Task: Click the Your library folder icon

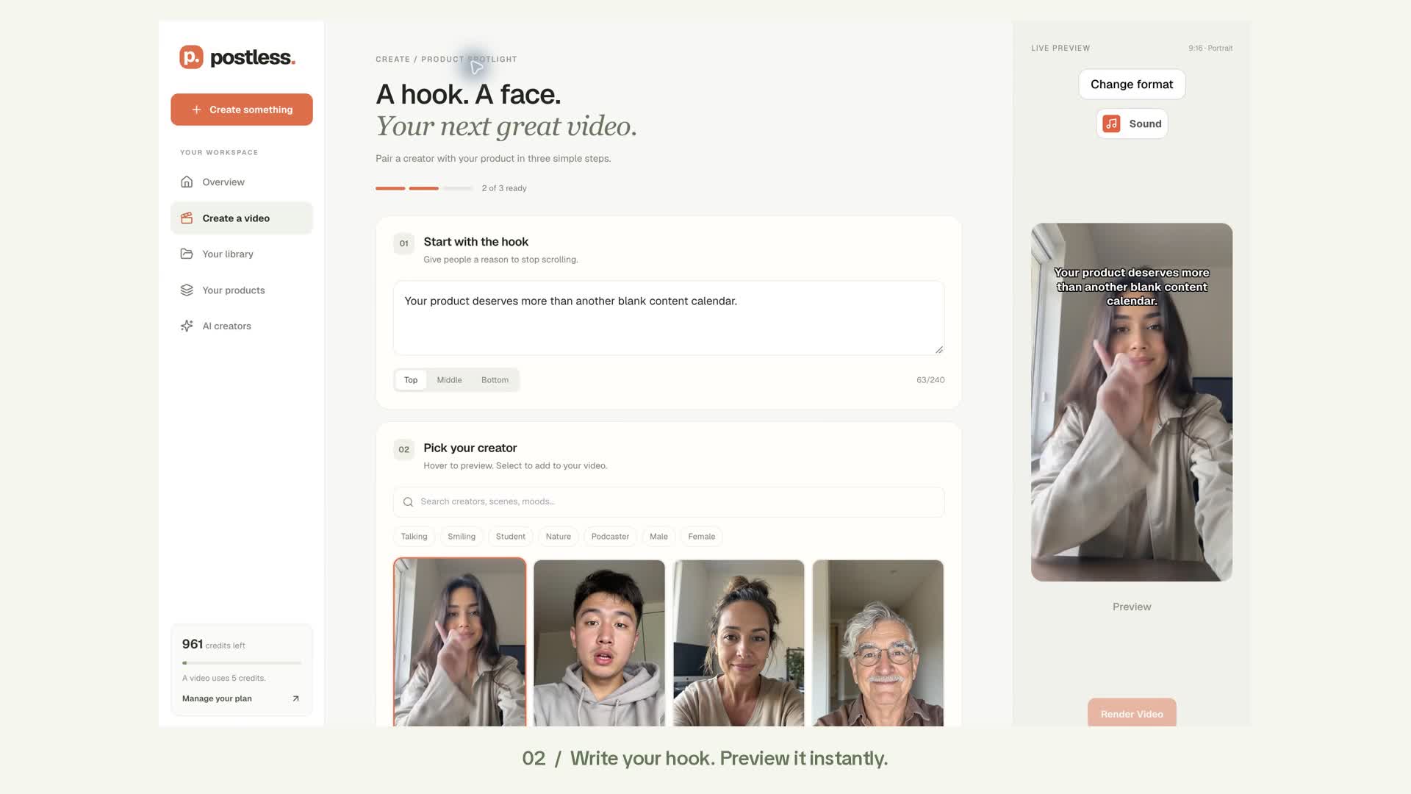Action: (x=187, y=254)
